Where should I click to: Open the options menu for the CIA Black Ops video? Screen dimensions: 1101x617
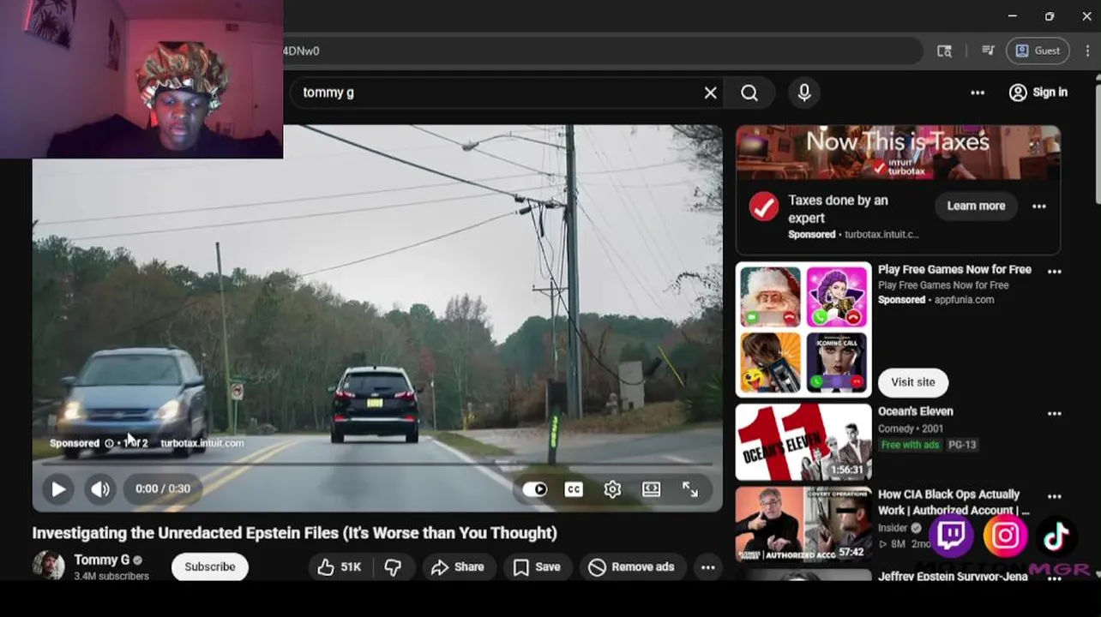click(x=1055, y=497)
